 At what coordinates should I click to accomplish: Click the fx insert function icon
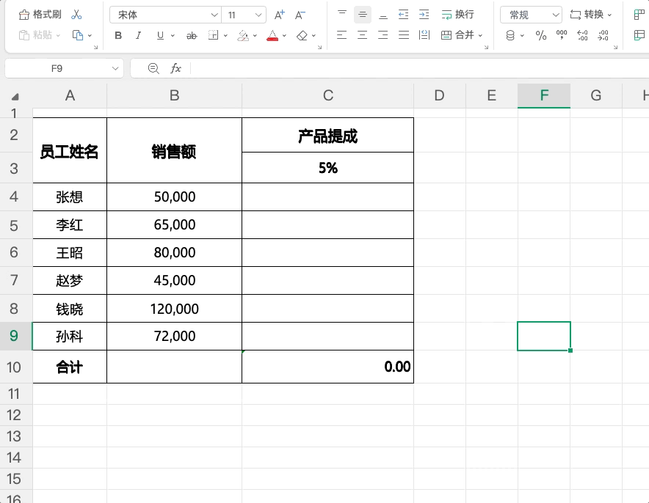[x=176, y=68]
